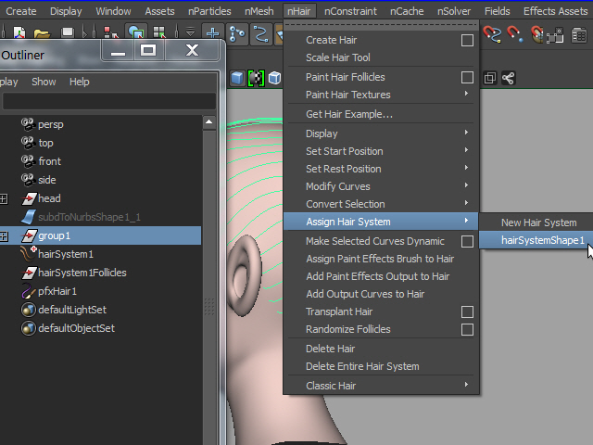The image size is (593, 445).
Task: Select by component type mode icon
Action: [159, 33]
